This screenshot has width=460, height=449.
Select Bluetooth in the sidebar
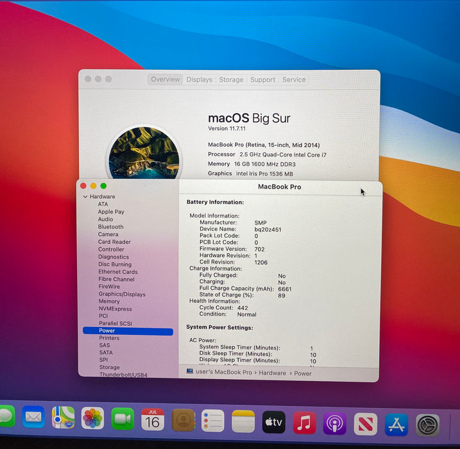click(x=110, y=226)
